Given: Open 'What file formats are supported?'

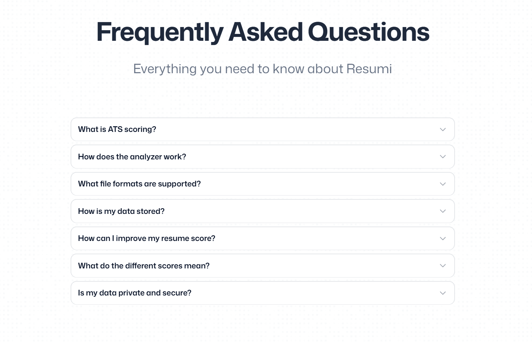Looking at the screenshot, I should tap(139, 184).
